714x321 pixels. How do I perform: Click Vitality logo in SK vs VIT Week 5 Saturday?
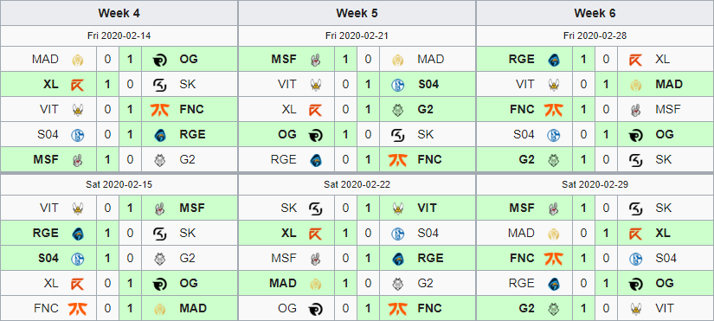point(397,208)
